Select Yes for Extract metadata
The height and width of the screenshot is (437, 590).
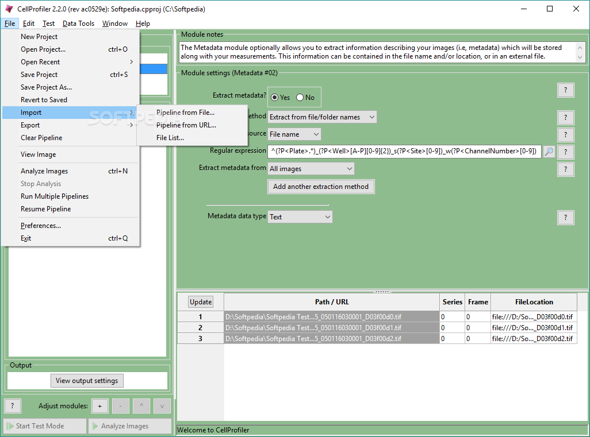280,97
